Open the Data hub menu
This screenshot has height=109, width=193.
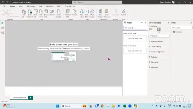pos(36,14)
